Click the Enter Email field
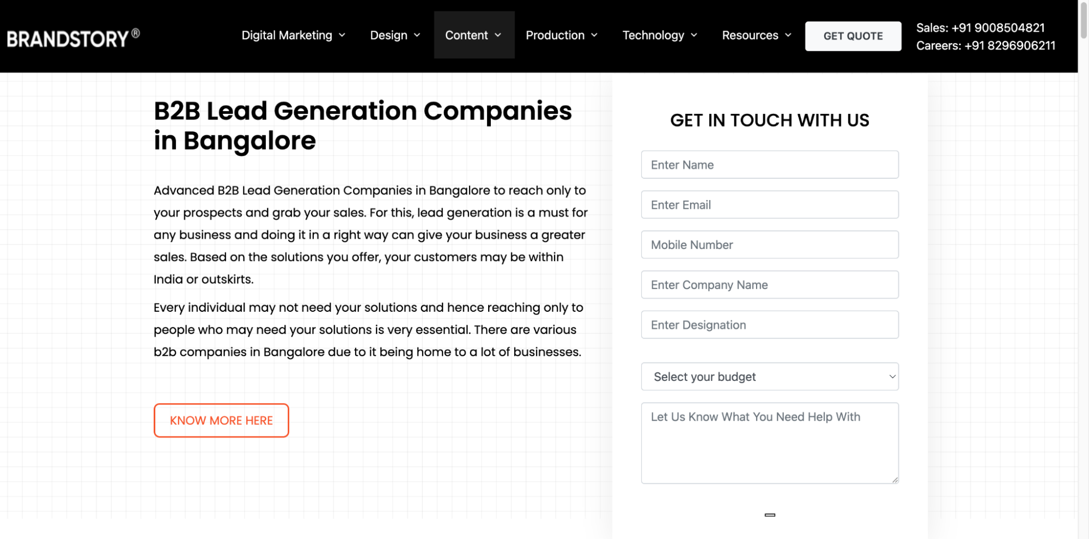 769,204
